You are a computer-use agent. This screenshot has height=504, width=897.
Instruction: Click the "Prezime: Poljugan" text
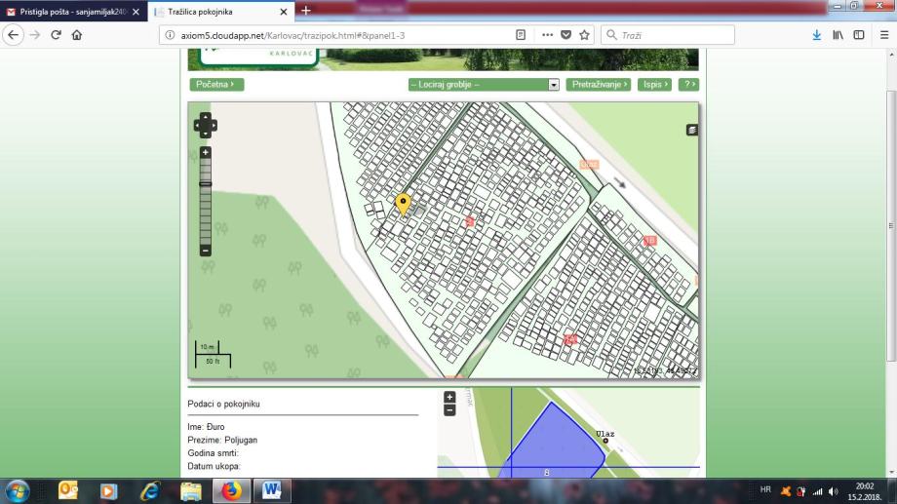[x=222, y=440]
